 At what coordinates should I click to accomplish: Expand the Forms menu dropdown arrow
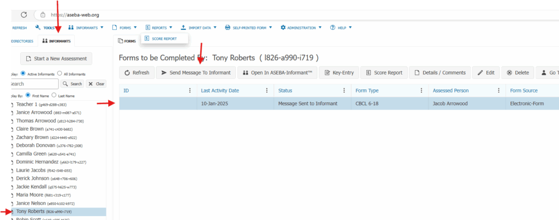[135, 27]
